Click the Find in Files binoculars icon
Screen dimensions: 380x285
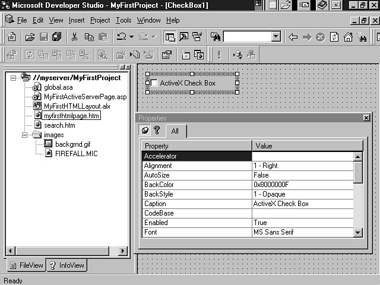[215, 37]
